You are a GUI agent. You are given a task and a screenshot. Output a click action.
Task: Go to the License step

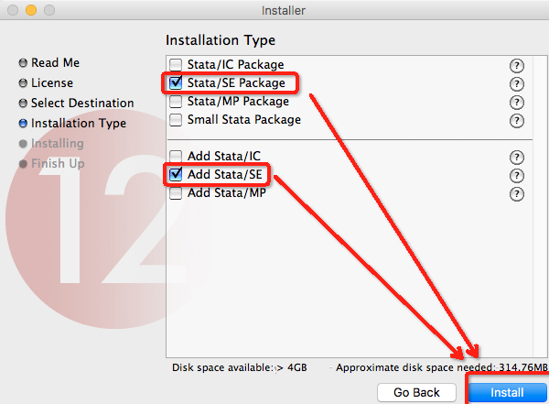51,83
